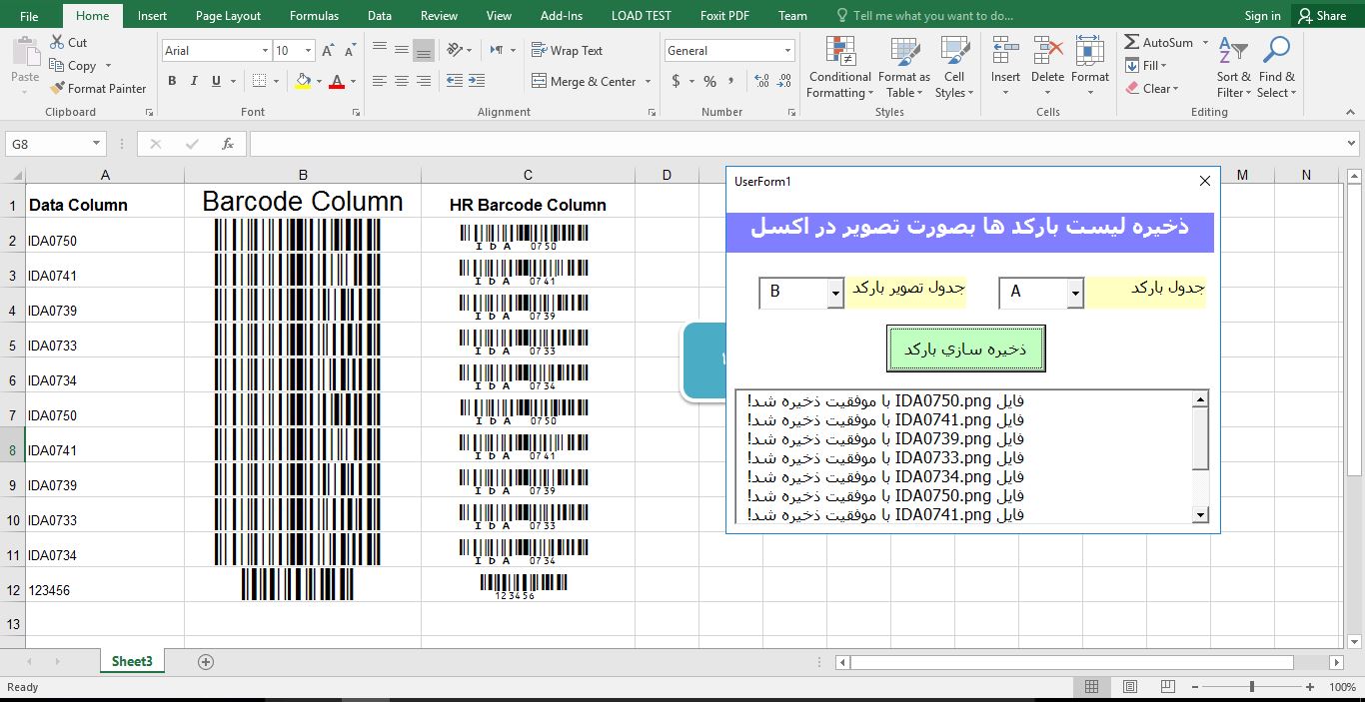Screen dimensions: 1365x702
Task: Click the Copy icon
Action: pos(58,66)
